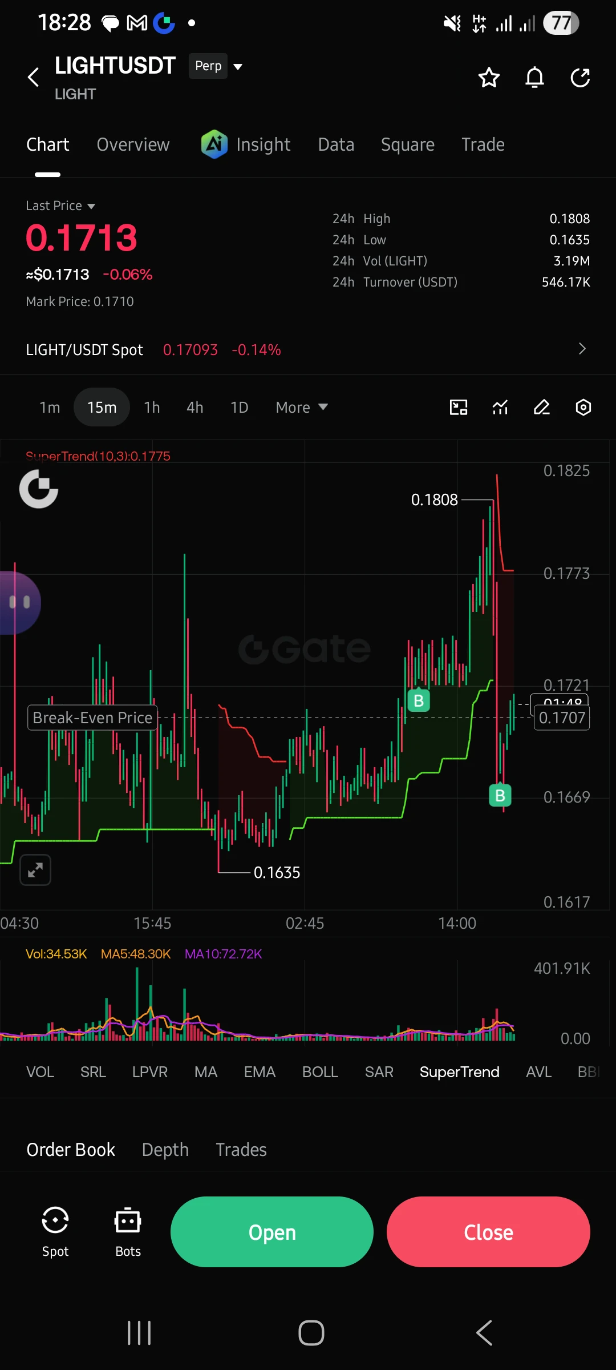Tap the upper B buy marker

coord(419,700)
